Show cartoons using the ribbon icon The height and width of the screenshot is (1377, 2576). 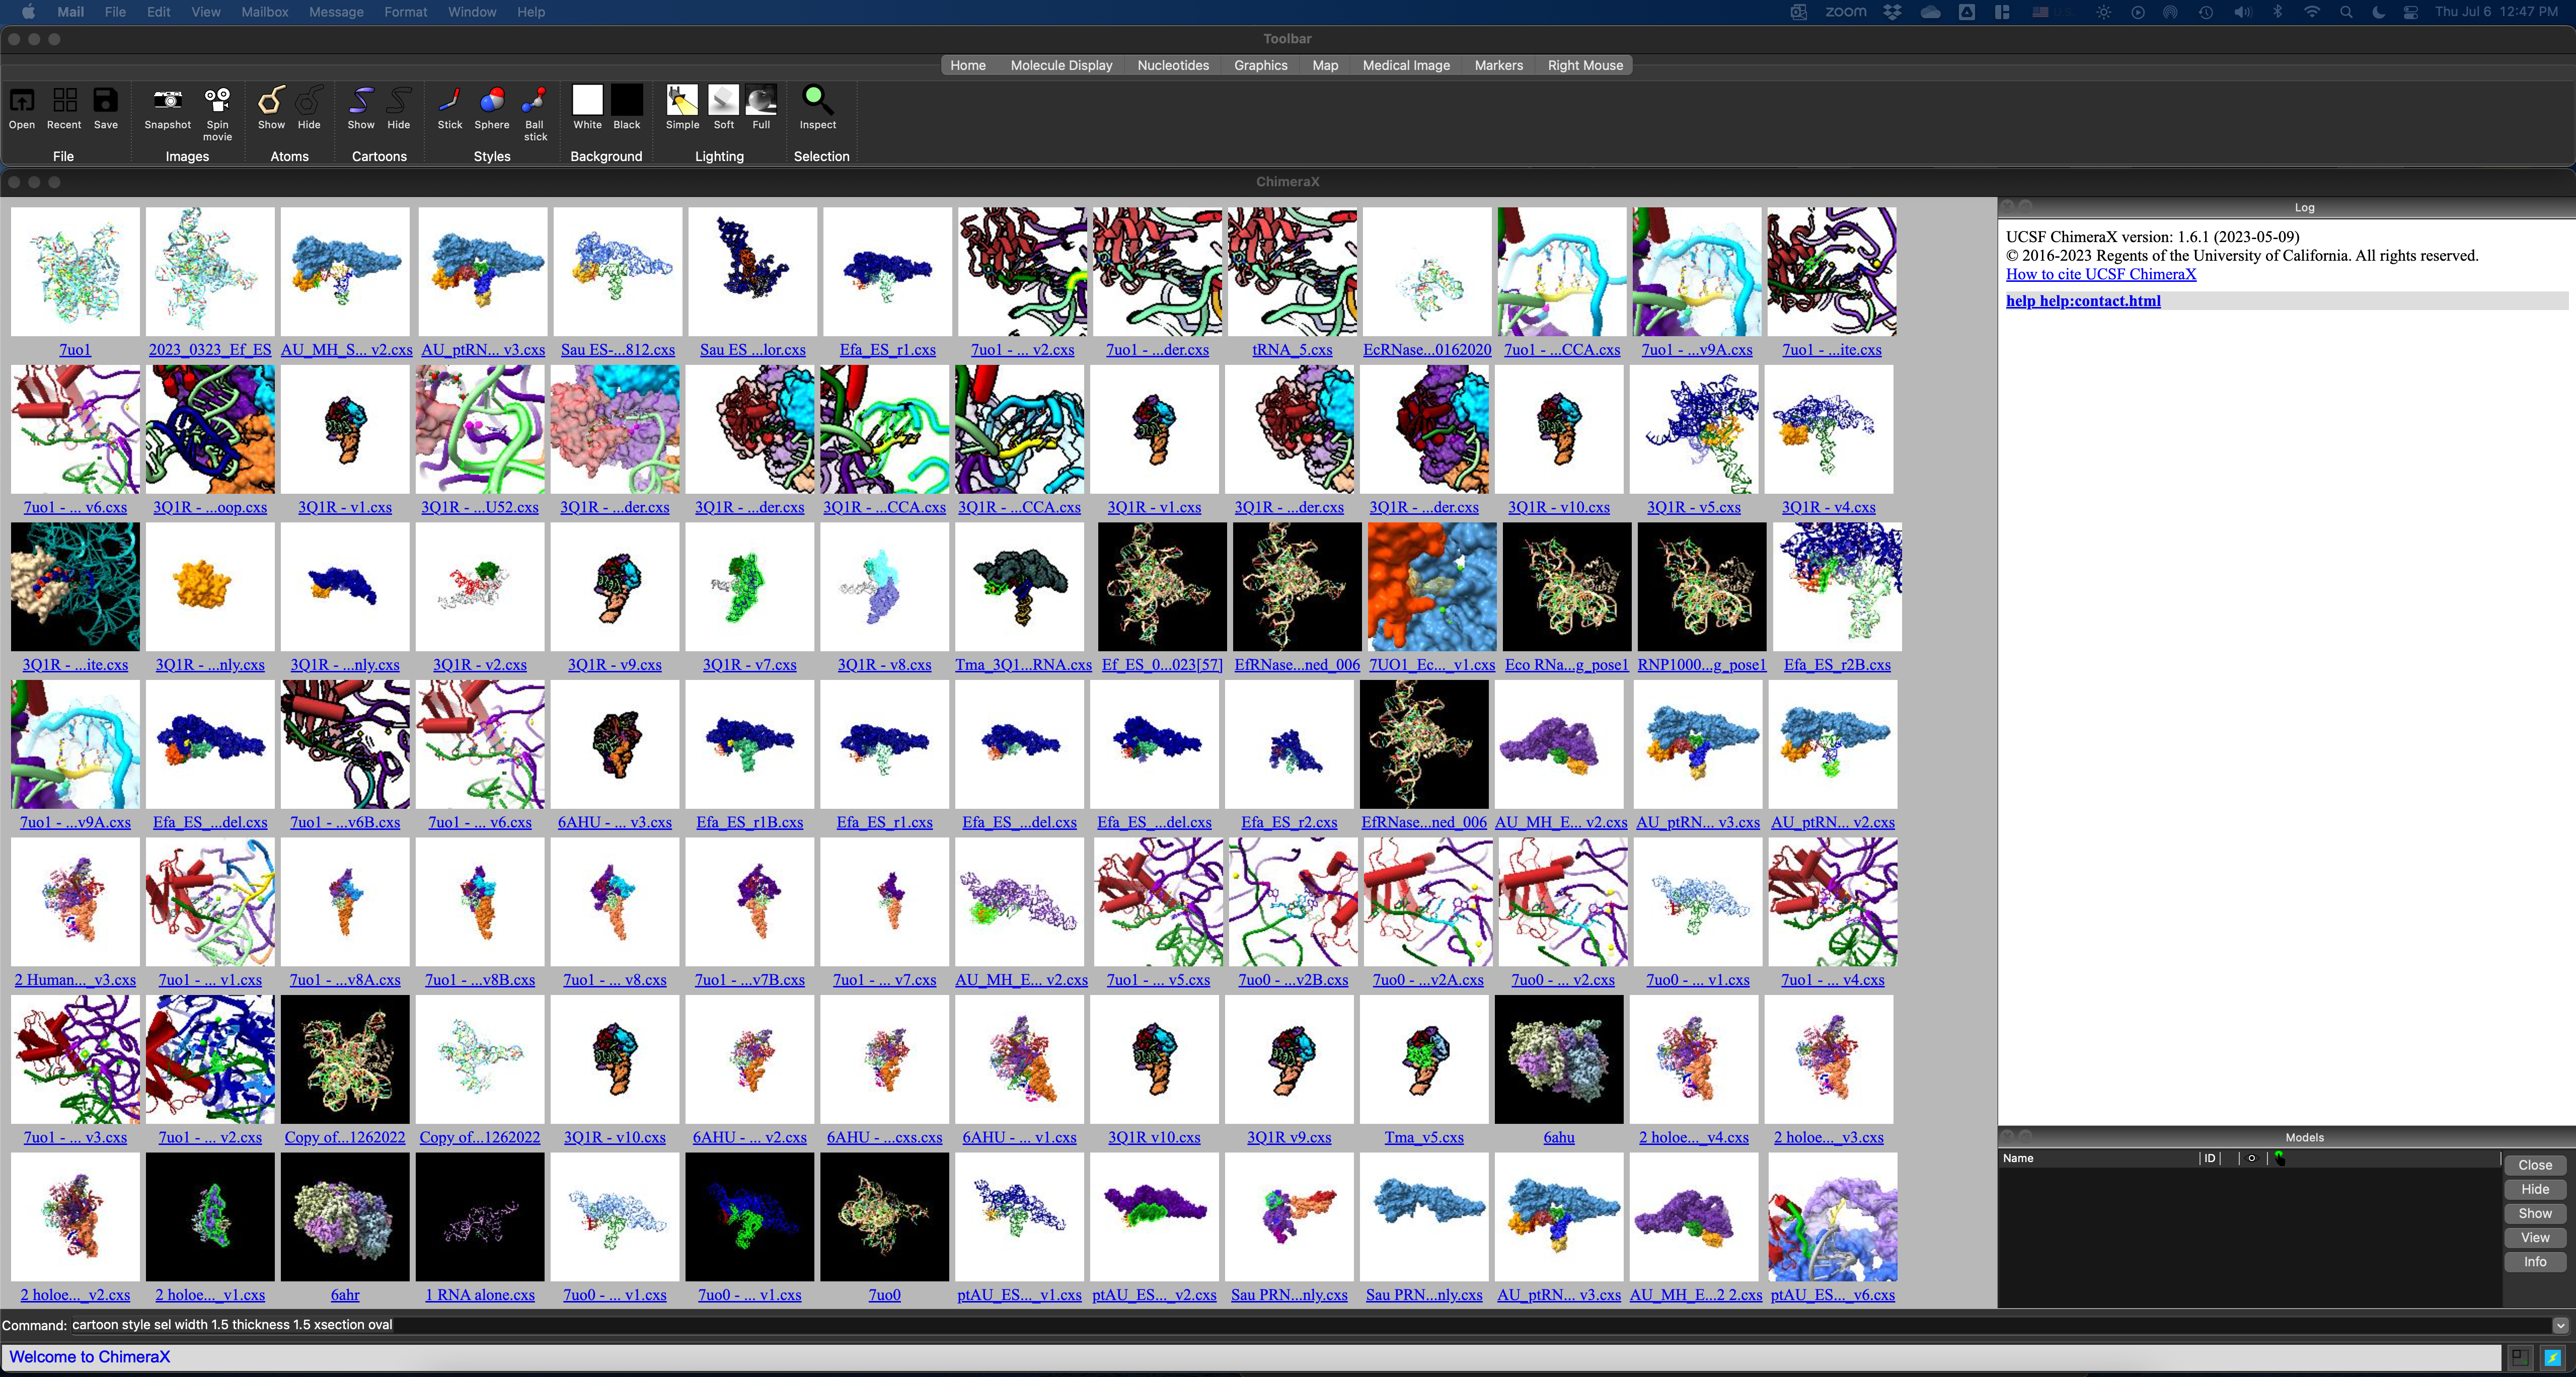tap(361, 100)
